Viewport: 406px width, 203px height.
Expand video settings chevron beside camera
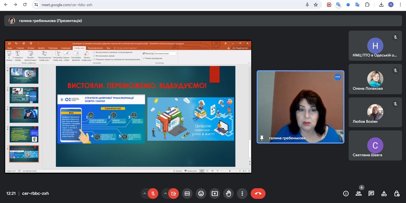(165, 193)
